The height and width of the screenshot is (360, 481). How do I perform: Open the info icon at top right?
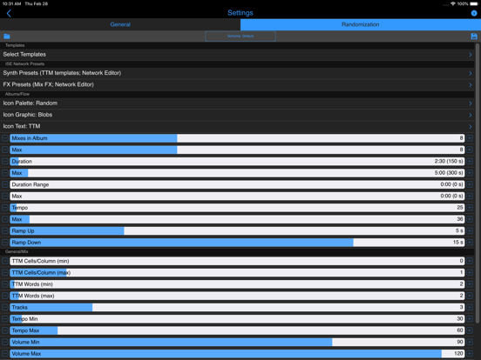coord(474,13)
